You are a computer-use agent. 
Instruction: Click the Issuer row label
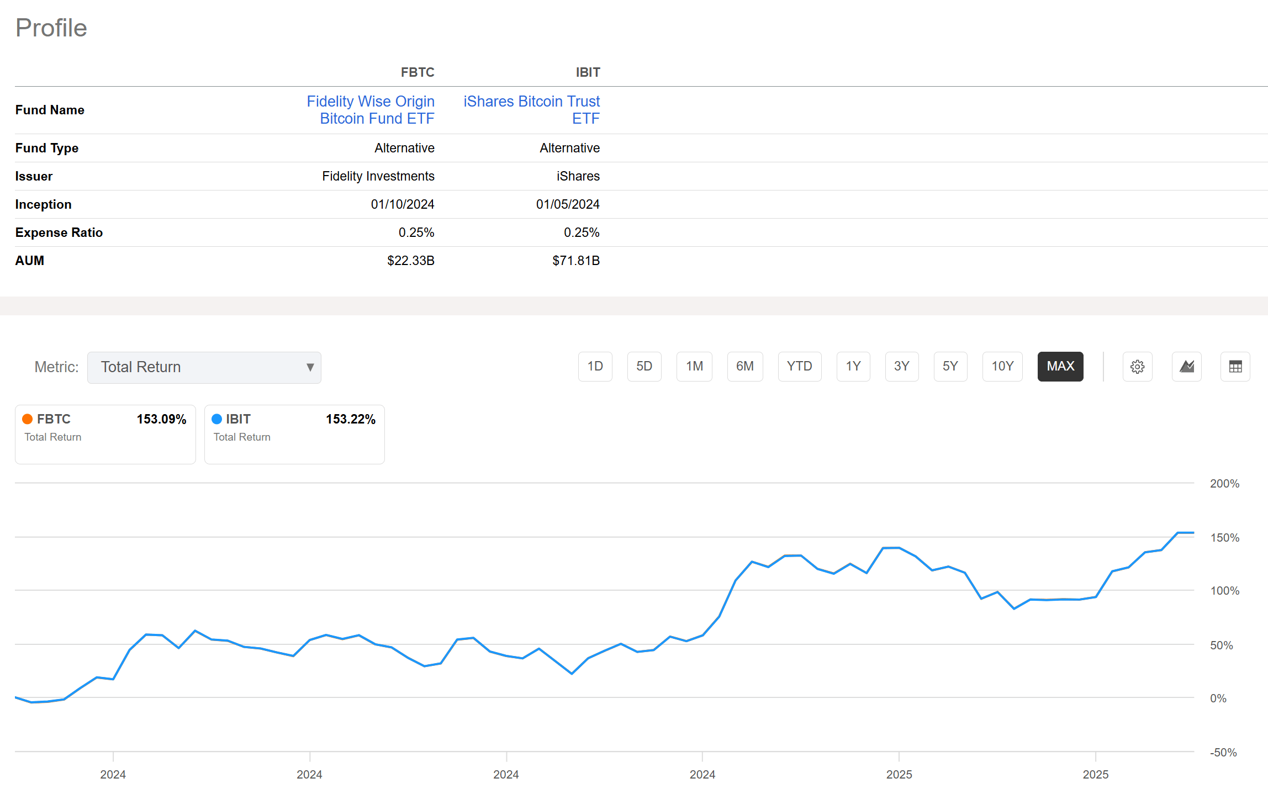click(34, 176)
